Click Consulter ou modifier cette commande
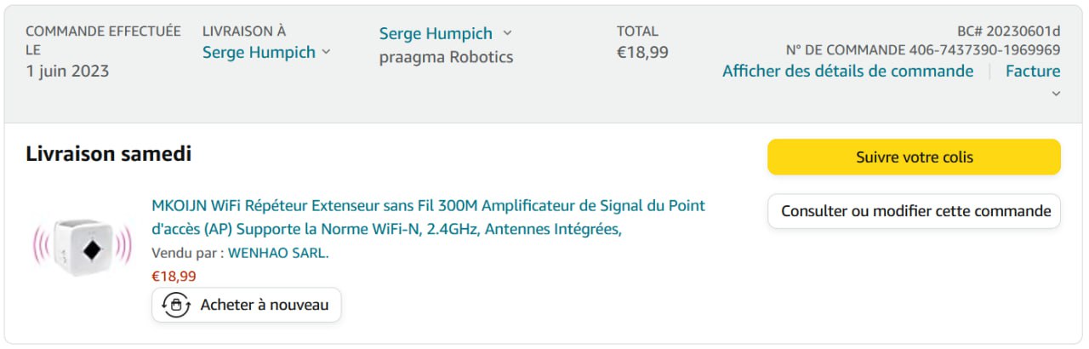This screenshot has height=349, width=1089. pos(914,211)
